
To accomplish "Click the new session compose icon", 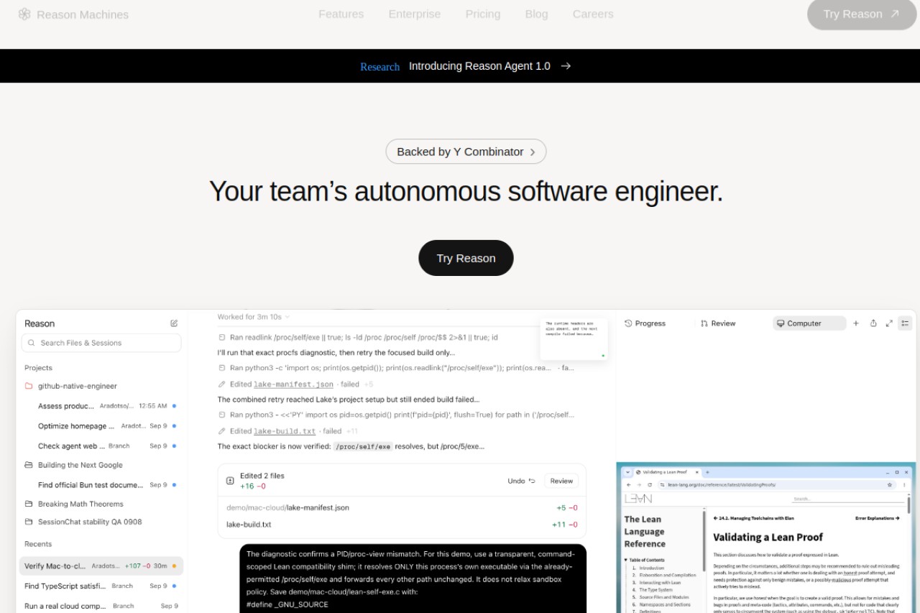I will (x=174, y=323).
